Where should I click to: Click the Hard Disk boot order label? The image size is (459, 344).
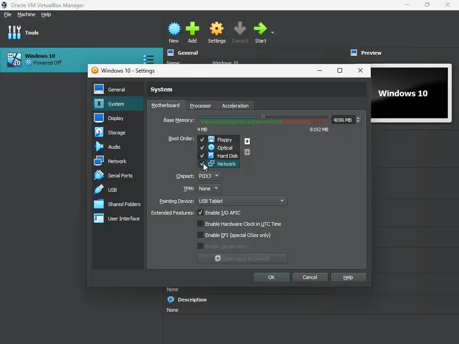pos(227,155)
